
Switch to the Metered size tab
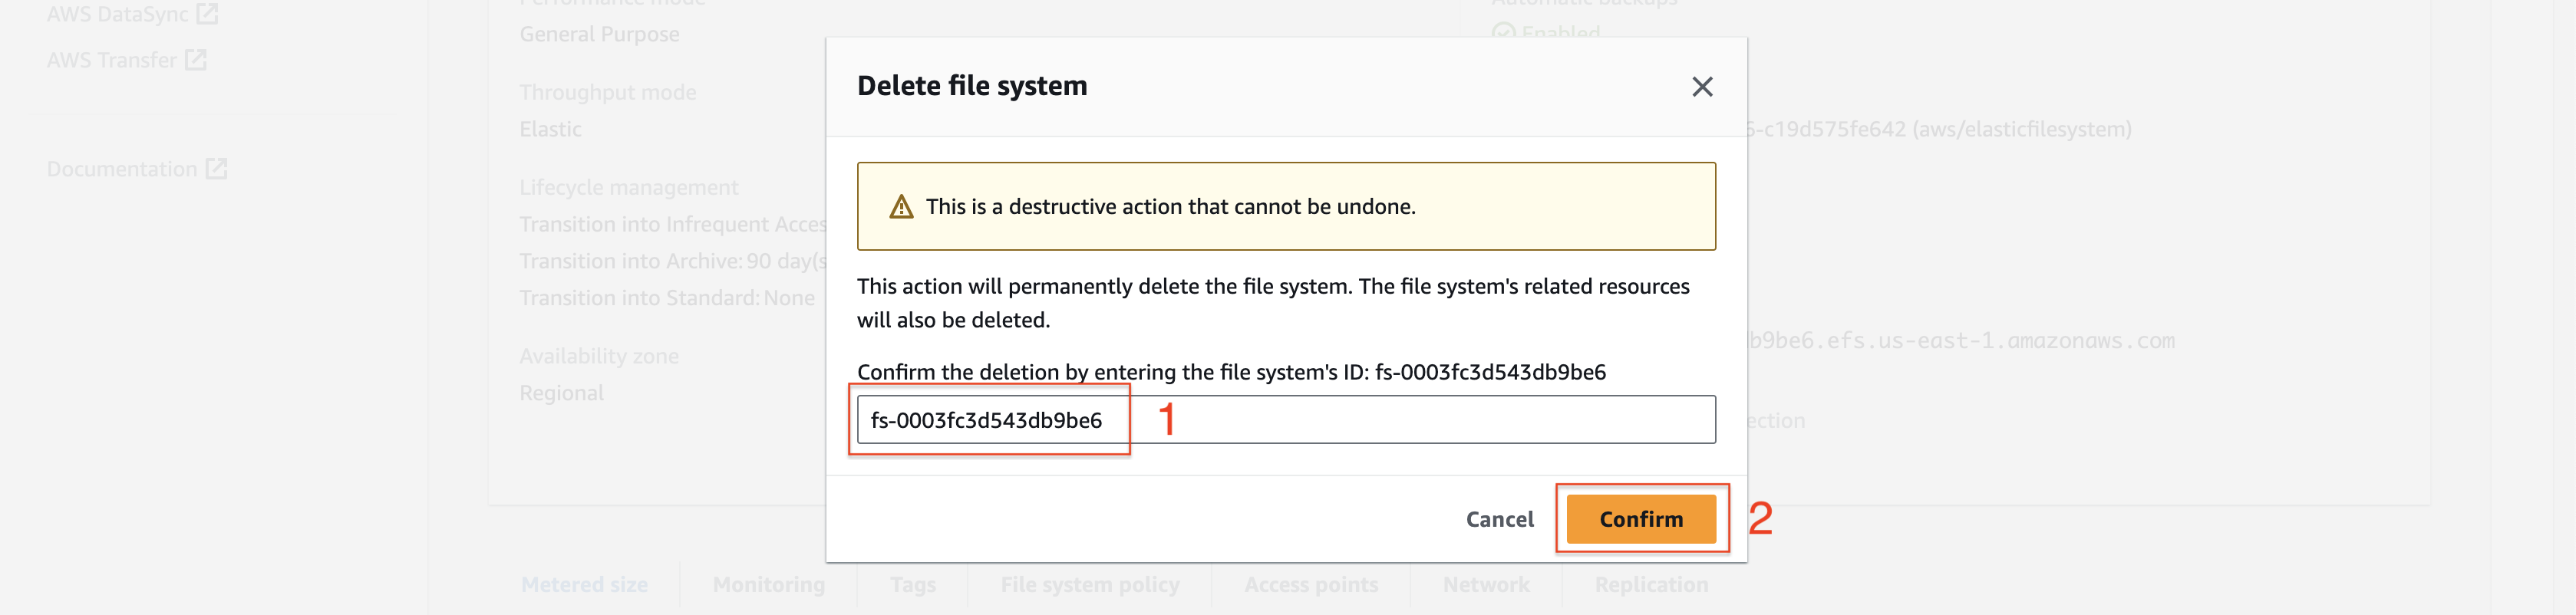584,585
